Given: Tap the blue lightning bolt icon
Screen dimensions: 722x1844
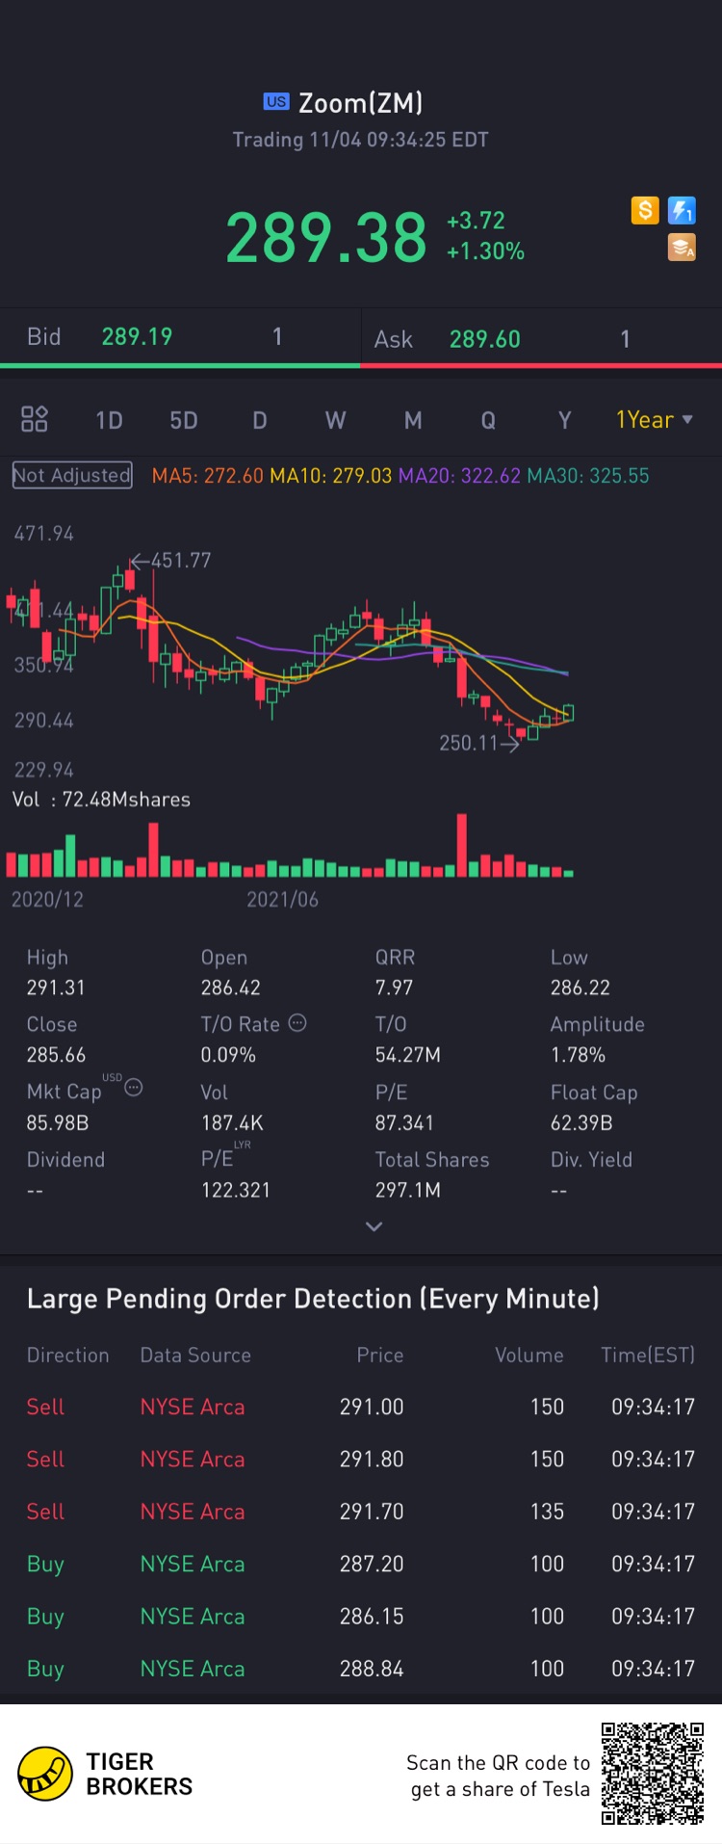Looking at the screenshot, I should [x=682, y=210].
